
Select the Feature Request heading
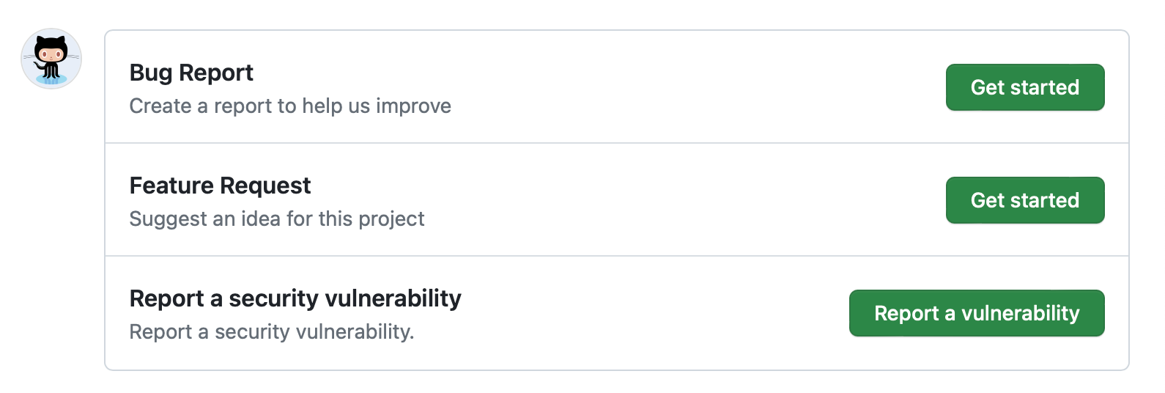click(220, 186)
